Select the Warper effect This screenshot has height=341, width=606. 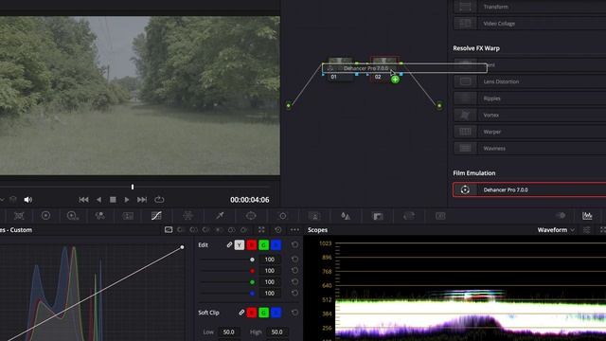pos(529,132)
